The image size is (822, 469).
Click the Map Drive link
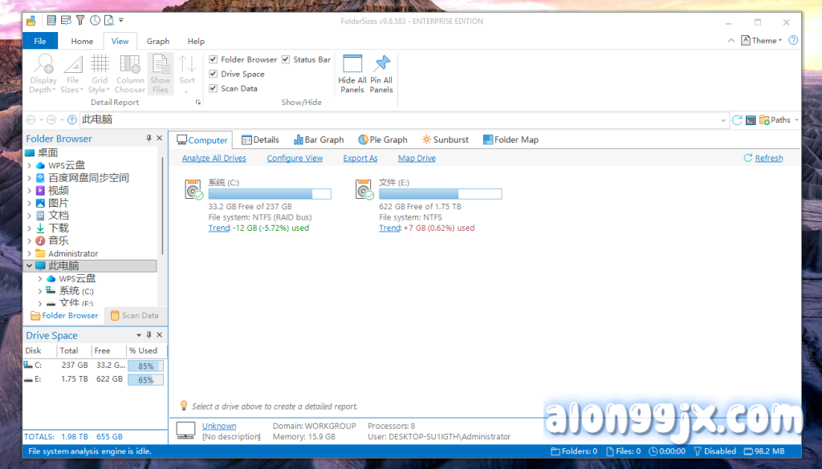pos(417,159)
